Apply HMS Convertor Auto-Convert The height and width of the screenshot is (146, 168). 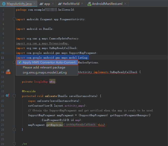[47, 62]
